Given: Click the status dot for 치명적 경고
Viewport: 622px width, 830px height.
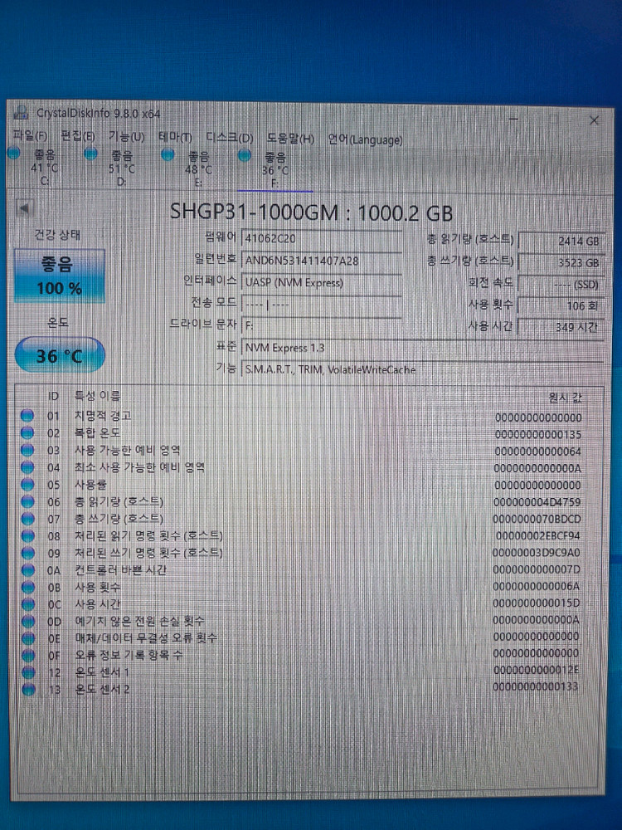Looking at the screenshot, I should coord(27,416).
